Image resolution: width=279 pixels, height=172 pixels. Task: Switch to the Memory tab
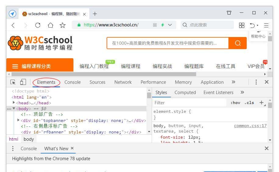pos(183,82)
